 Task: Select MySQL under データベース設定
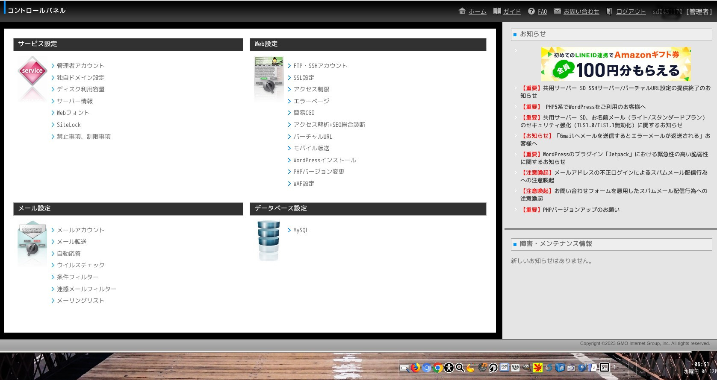[x=301, y=230]
